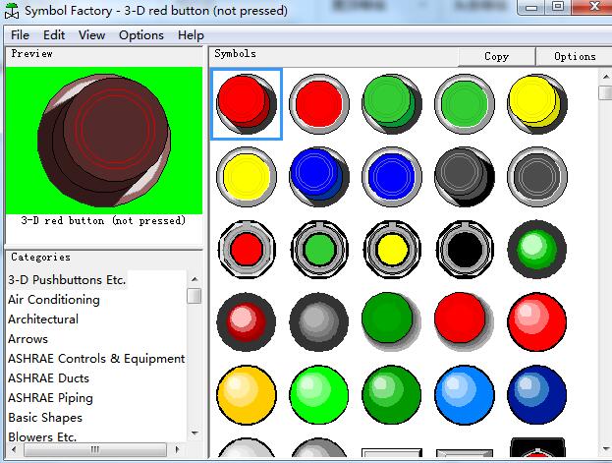The height and width of the screenshot is (463, 612).
Task: Click the categories list scroll down arrow
Action: [195, 433]
